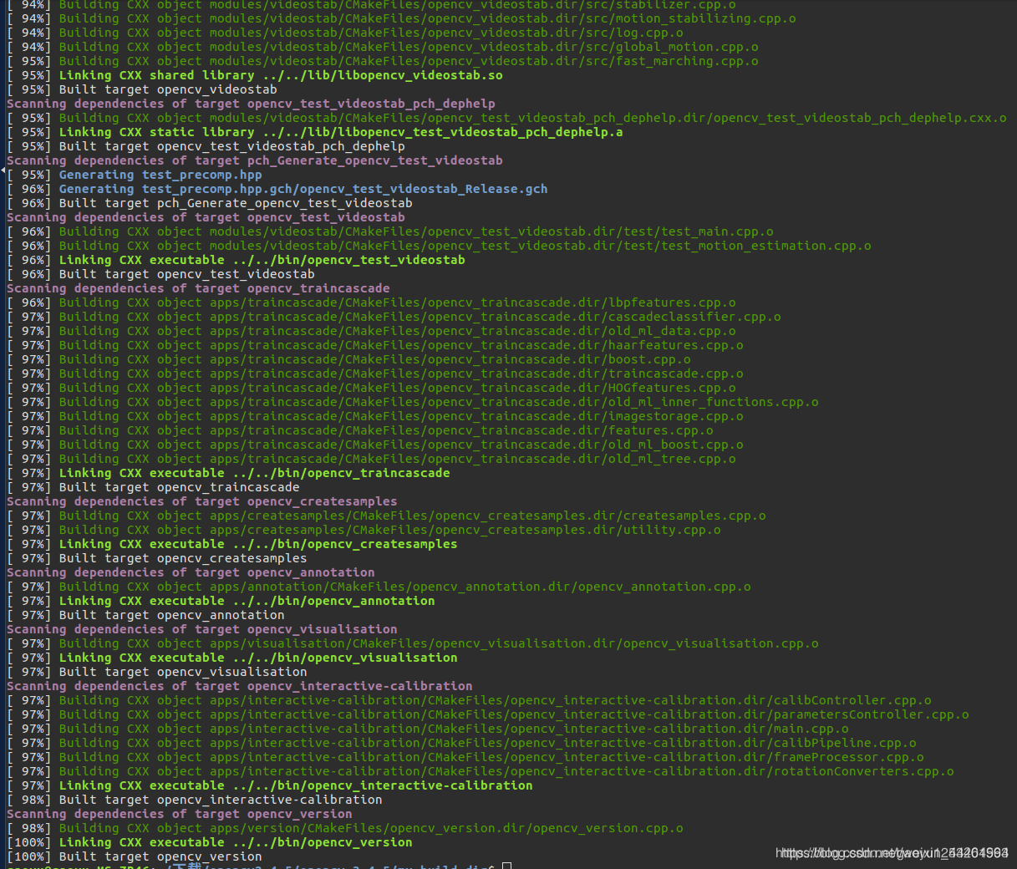
Task: Click '[ 96%] Built target opencv_test_videostab' line
Action: click(x=160, y=274)
